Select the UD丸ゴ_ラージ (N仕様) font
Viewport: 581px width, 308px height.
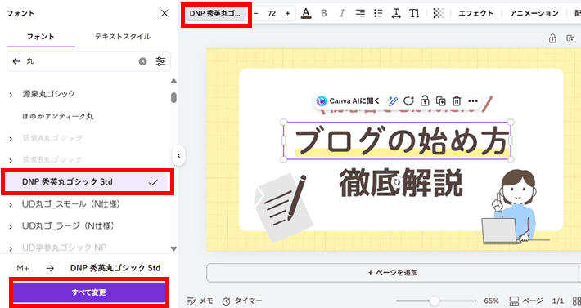(68, 225)
